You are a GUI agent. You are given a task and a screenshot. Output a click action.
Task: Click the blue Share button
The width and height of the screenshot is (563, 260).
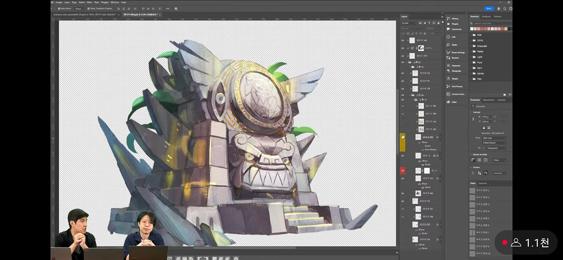click(489, 8)
